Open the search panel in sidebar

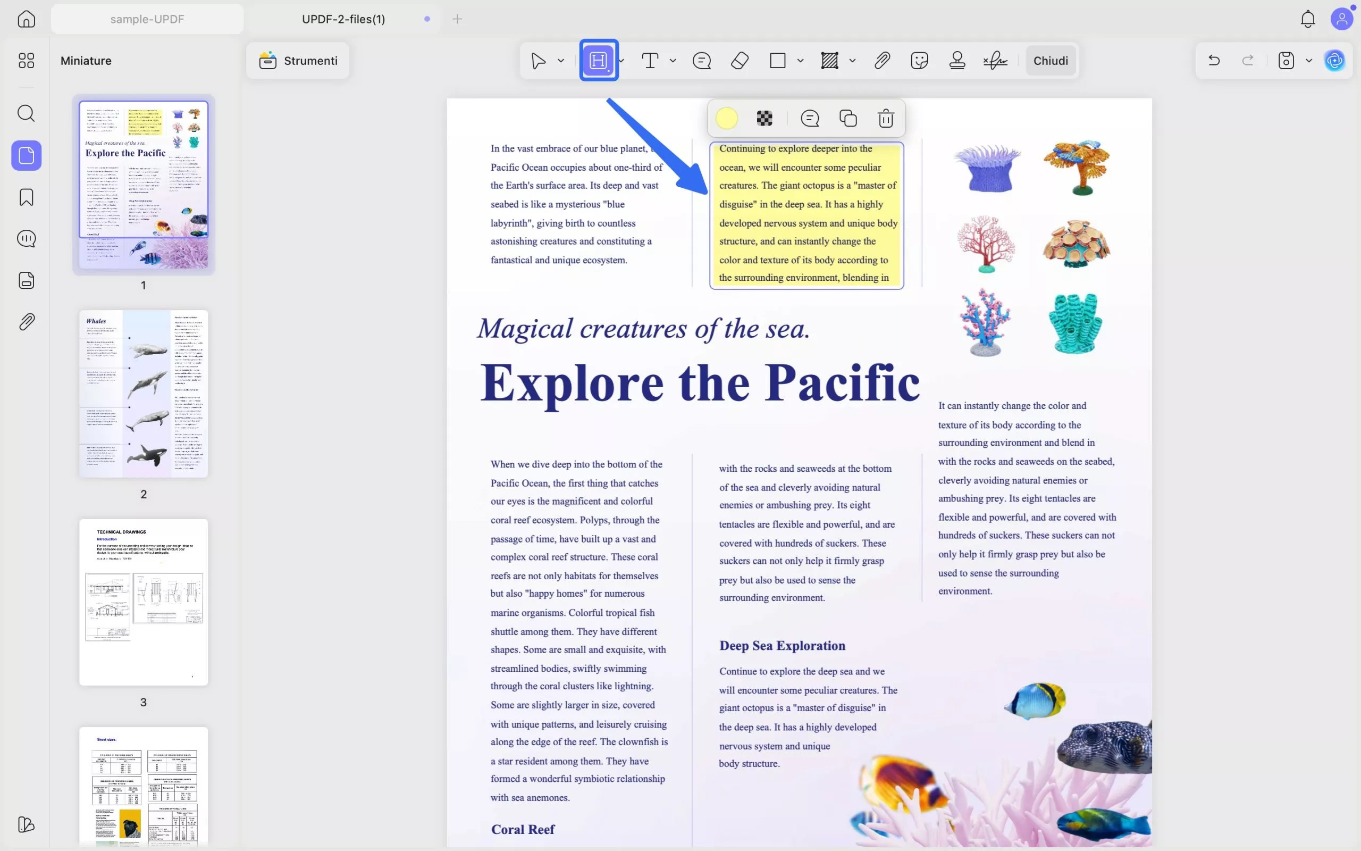point(27,113)
